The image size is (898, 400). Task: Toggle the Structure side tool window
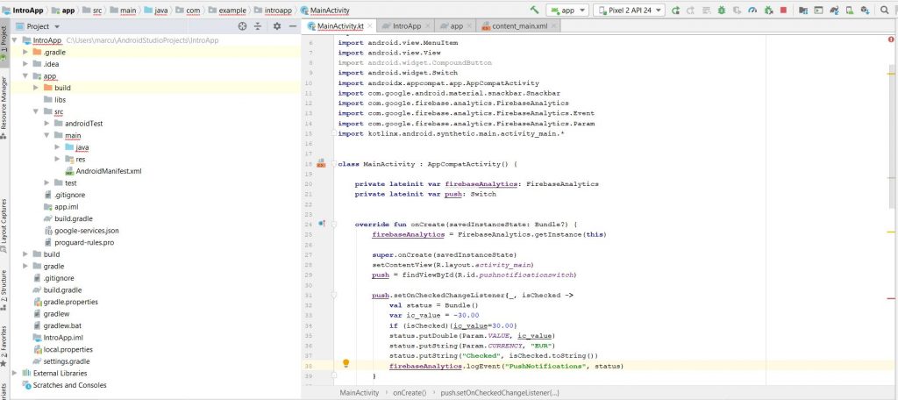click(4, 286)
